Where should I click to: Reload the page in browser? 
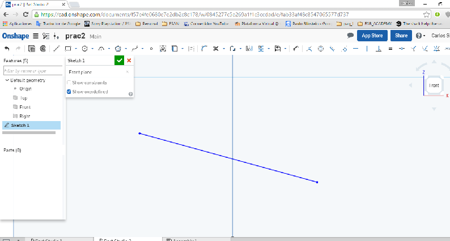pyautogui.click(x=26, y=14)
